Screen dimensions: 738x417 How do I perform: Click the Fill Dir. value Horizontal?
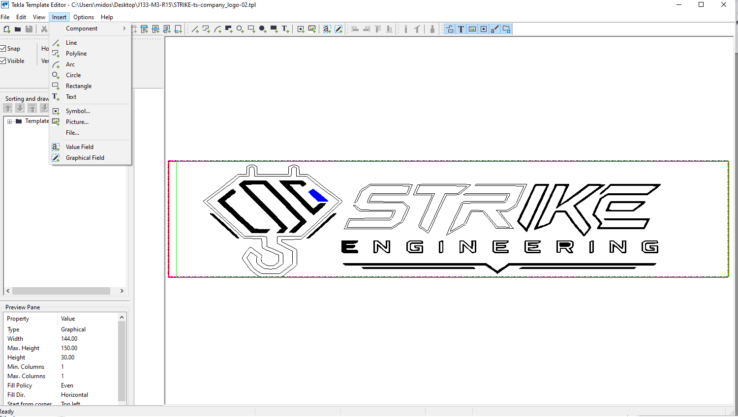tap(75, 395)
